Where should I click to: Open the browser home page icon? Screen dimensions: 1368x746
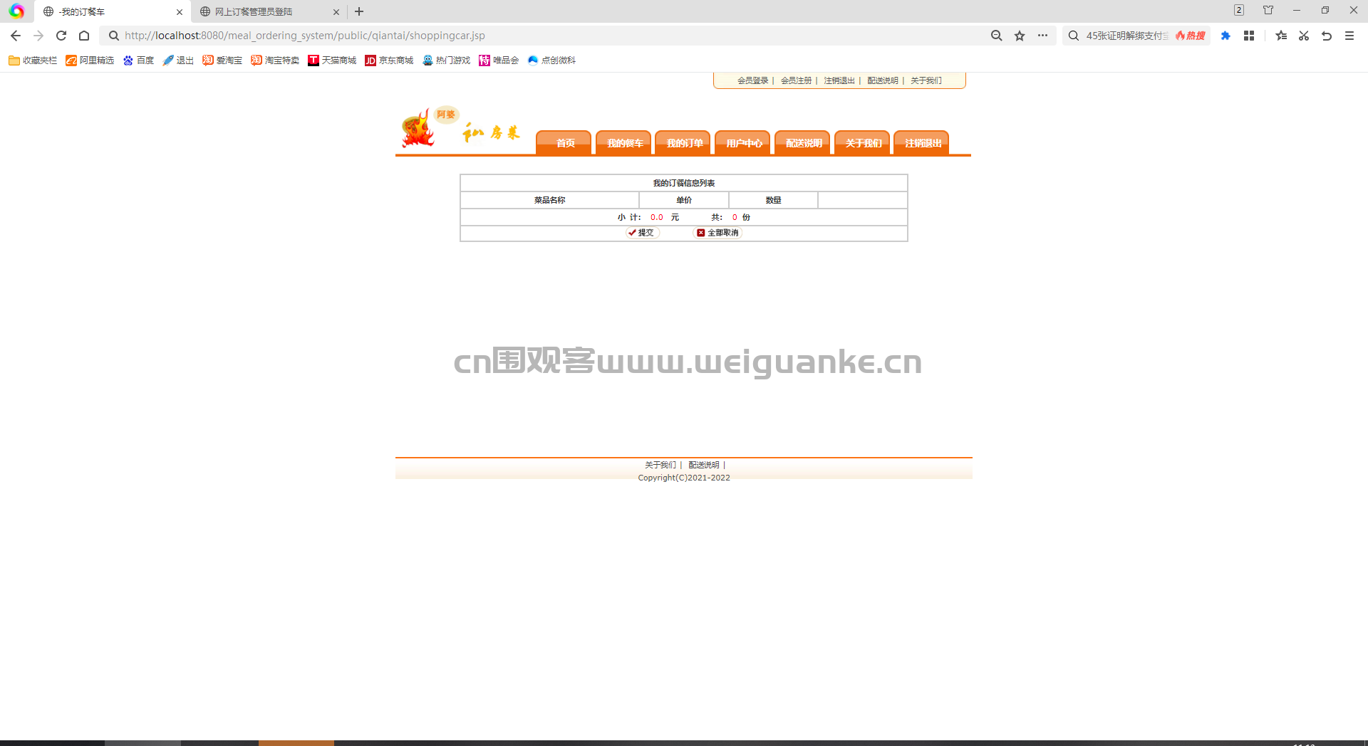[x=84, y=36]
